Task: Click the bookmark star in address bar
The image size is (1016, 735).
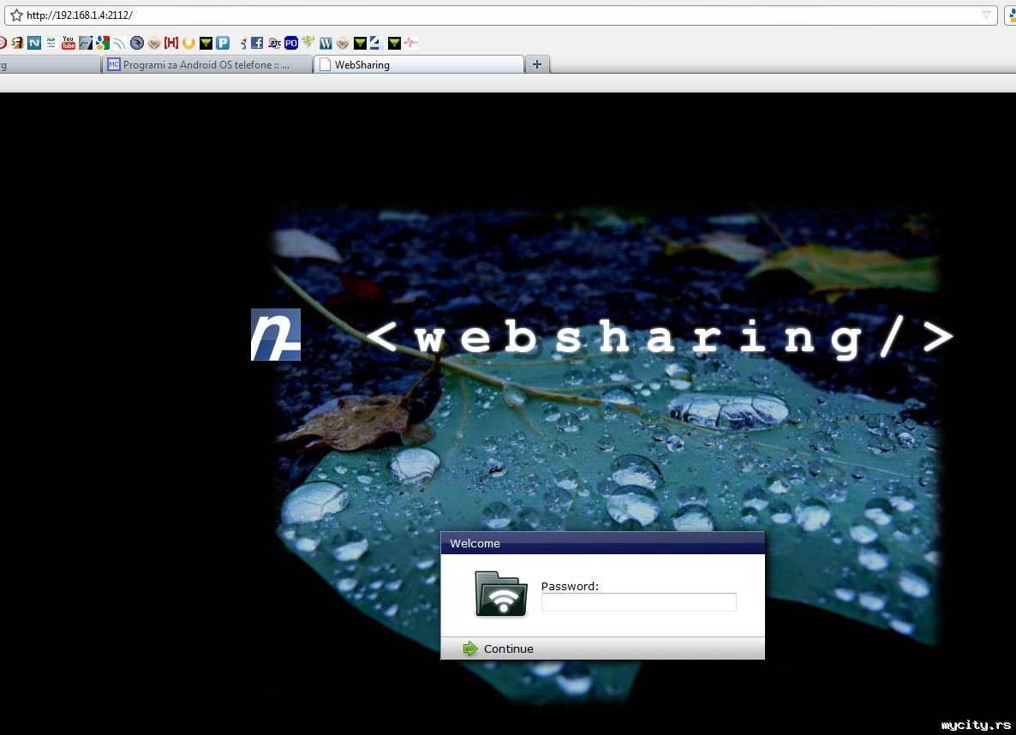Action: 16,15
